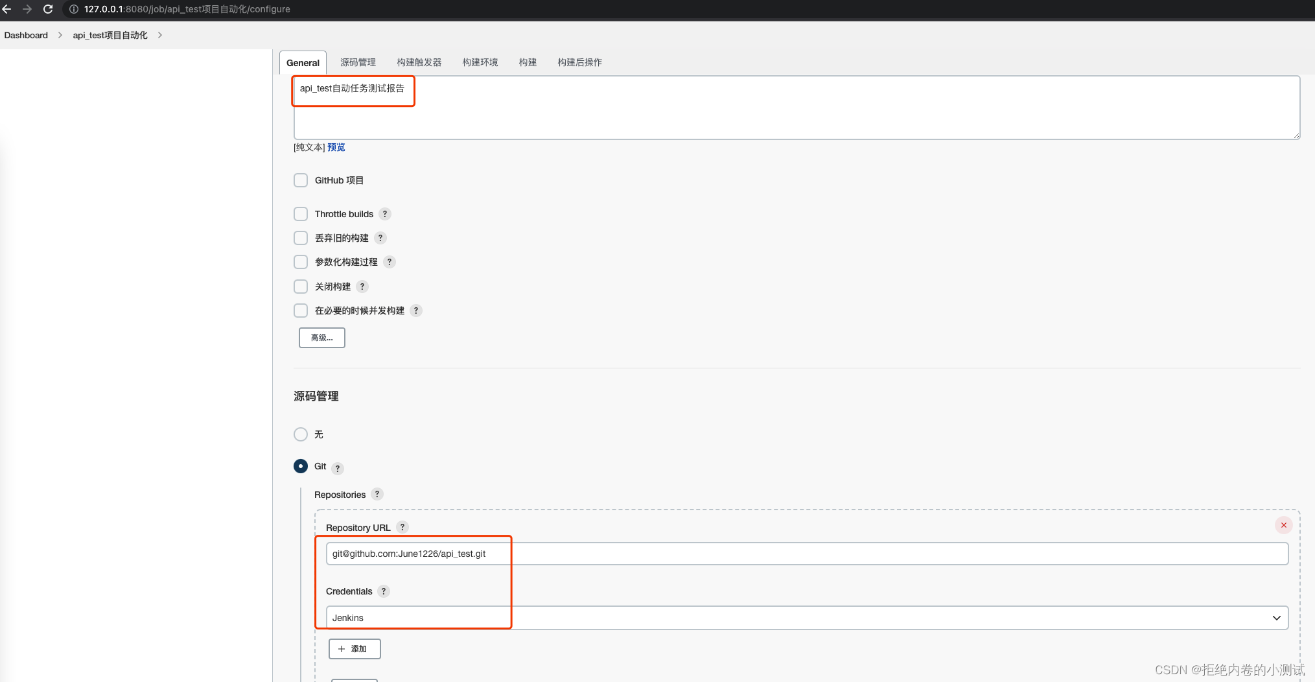Switch to the 构建 tab

(x=528, y=62)
